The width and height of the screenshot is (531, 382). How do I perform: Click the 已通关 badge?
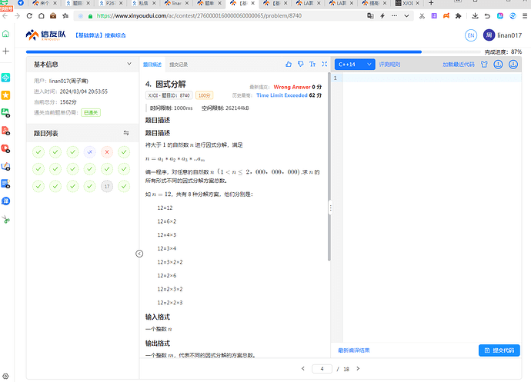[x=91, y=113]
